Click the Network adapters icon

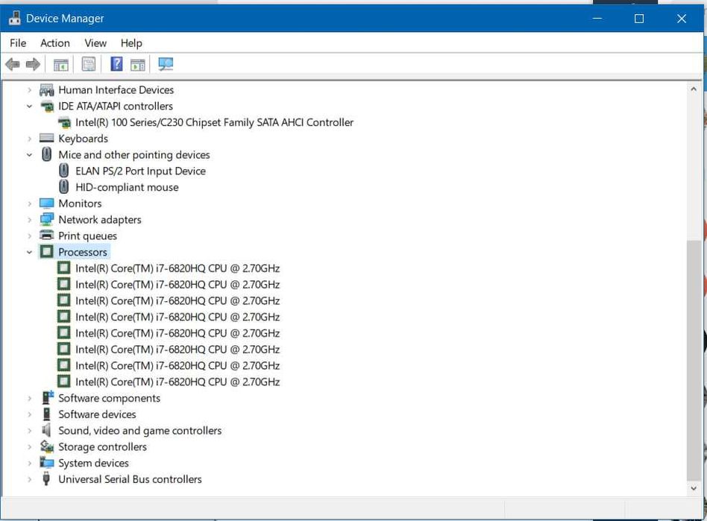pos(46,220)
